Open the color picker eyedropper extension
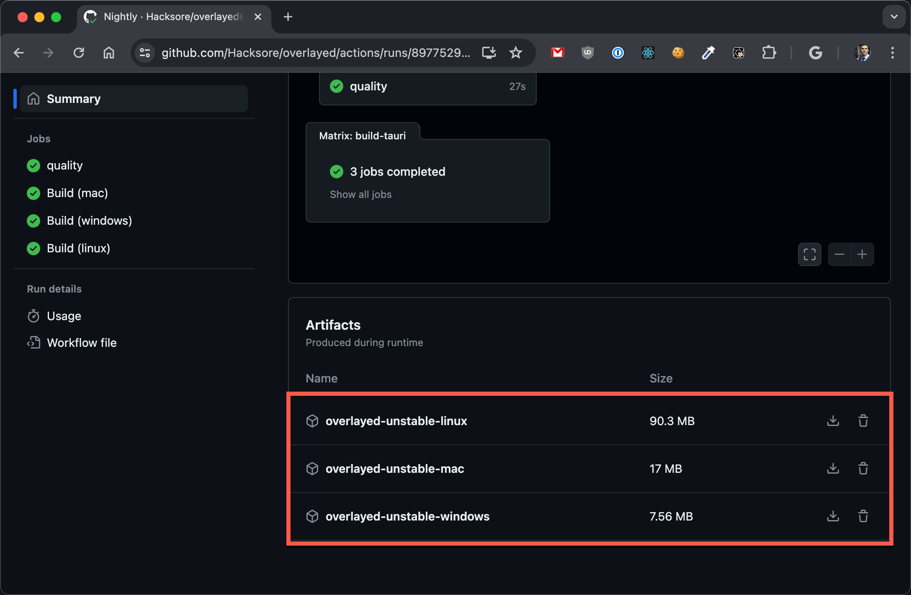911x595 pixels. click(708, 53)
